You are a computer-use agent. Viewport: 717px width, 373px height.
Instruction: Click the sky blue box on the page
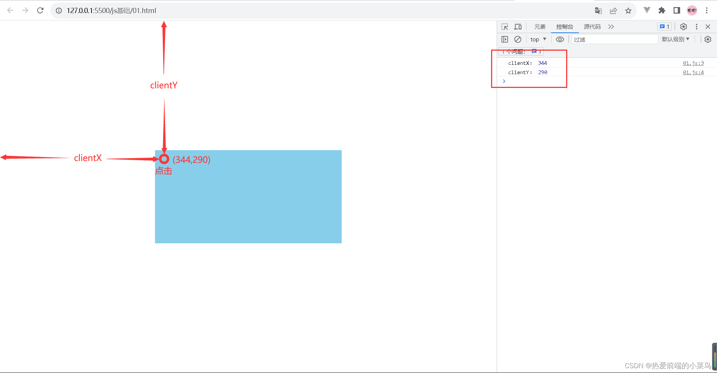click(x=248, y=197)
